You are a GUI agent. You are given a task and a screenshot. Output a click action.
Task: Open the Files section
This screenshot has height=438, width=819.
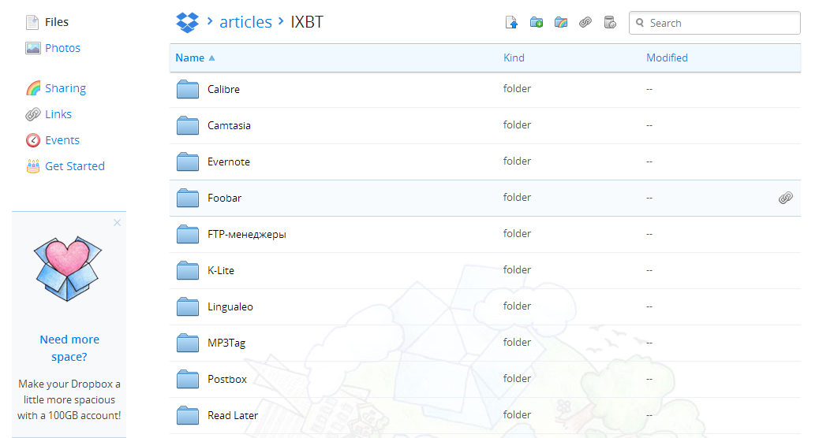56,22
